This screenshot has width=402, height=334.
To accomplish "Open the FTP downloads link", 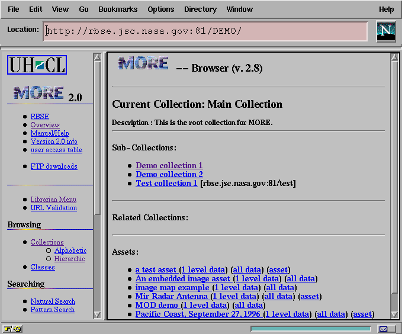I will click(x=54, y=166).
